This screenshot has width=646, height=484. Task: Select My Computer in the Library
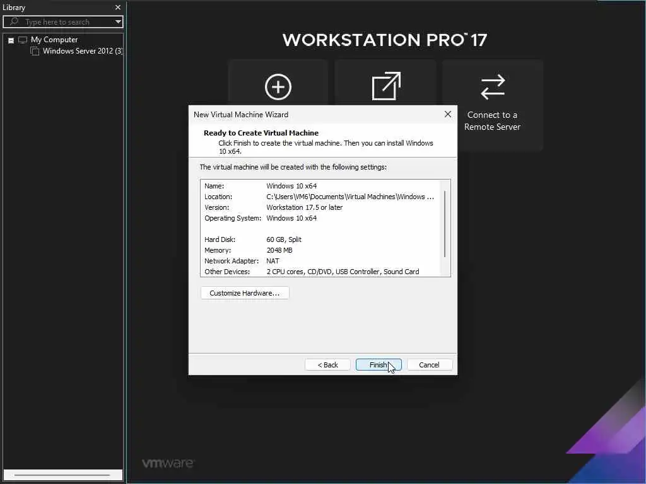point(54,40)
